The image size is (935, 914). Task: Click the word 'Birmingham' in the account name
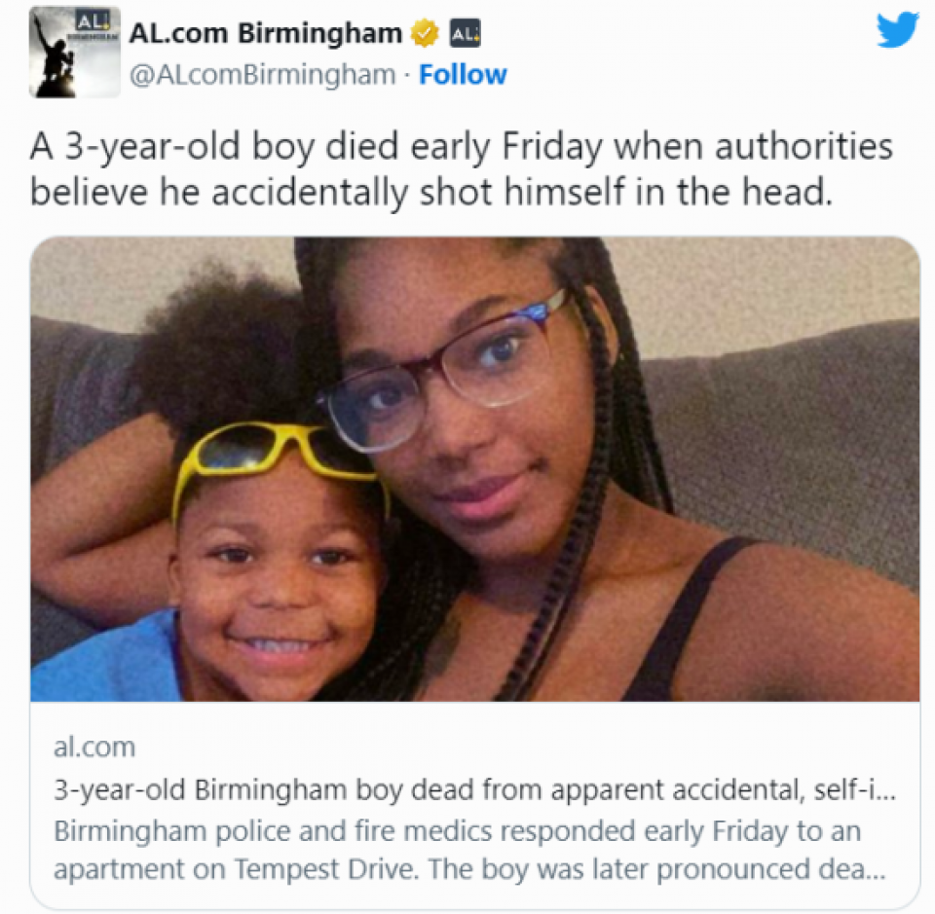pyautogui.click(x=320, y=33)
